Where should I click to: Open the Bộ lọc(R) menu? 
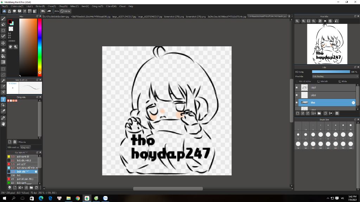point(40,6)
